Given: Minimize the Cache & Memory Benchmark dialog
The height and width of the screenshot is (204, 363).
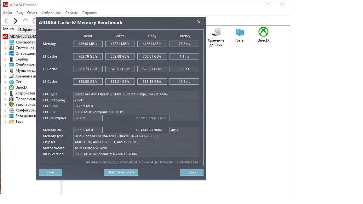Looking at the screenshot, I should (184, 22).
